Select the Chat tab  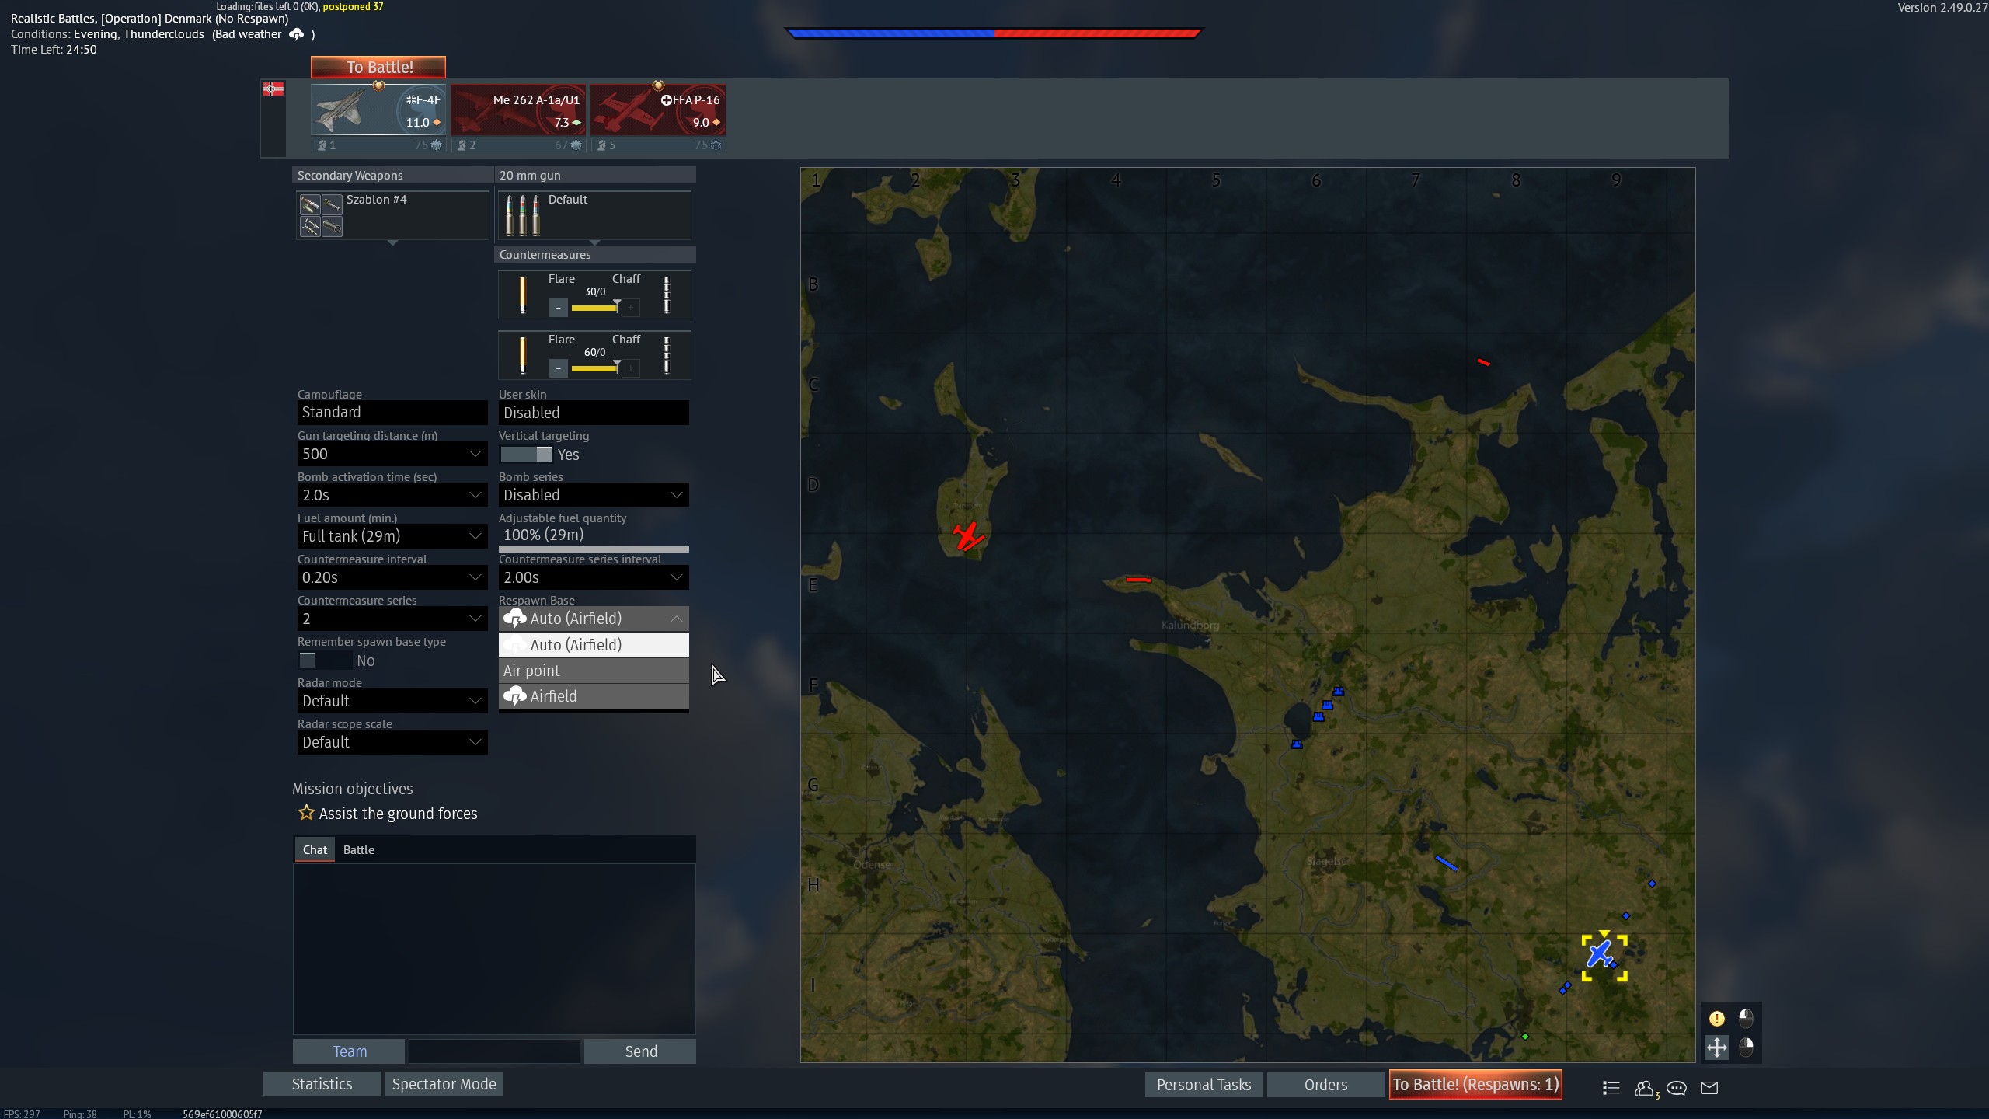pyautogui.click(x=315, y=849)
